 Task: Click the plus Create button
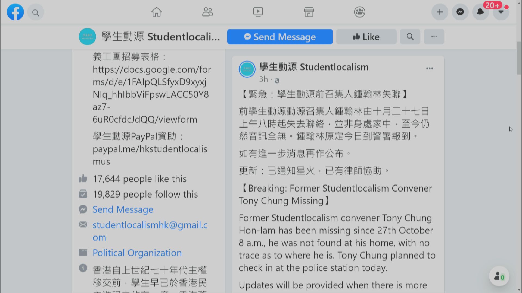click(440, 12)
